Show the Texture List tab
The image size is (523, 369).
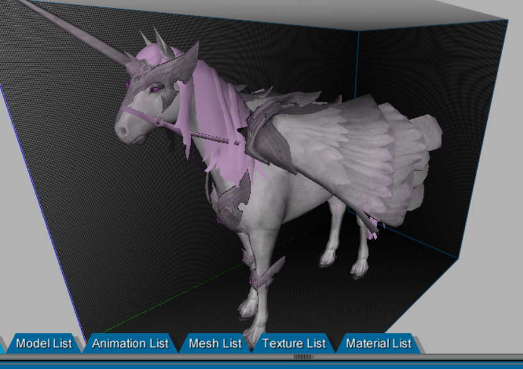tap(294, 343)
